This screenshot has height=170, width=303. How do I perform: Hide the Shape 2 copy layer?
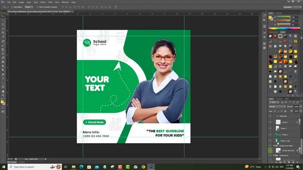(x=270, y=141)
